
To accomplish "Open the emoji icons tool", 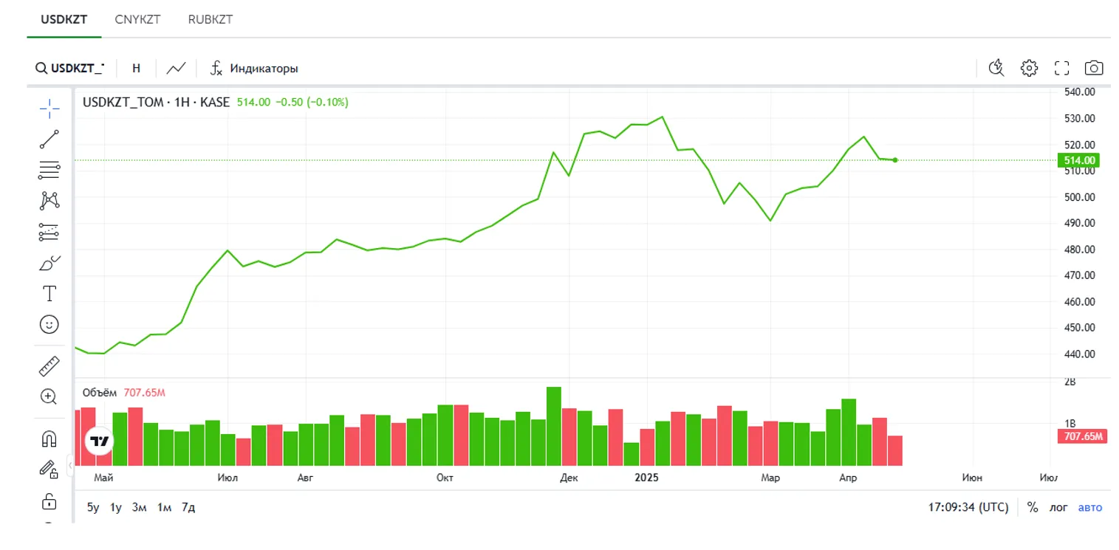I will point(49,324).
